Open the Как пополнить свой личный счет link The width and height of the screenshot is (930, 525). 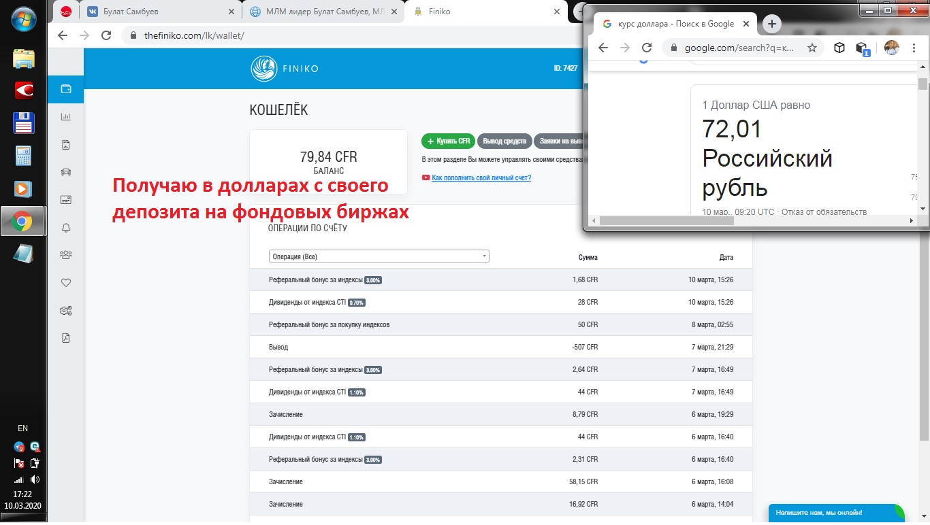[481, 177]
